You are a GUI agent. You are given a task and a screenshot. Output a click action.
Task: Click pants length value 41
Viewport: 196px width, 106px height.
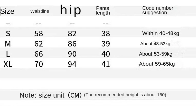pyautogui.click(x=106, y=64)
